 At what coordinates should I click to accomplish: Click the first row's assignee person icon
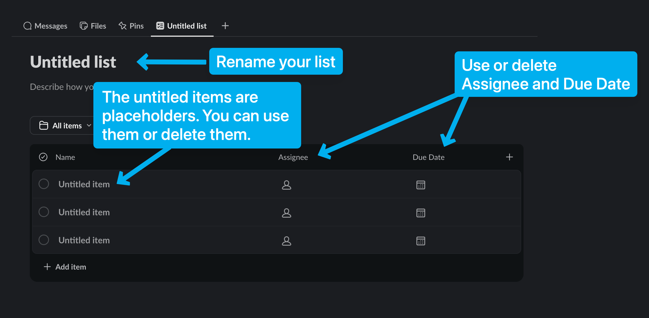[x=286, y=185]
